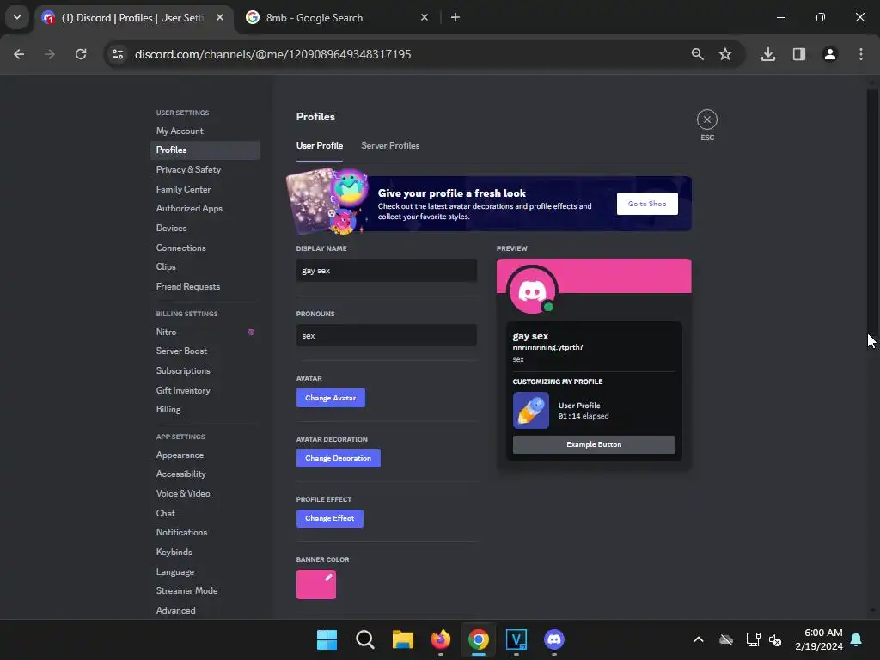
Task: Open Friend Requests settings
Action: point(205,286)
